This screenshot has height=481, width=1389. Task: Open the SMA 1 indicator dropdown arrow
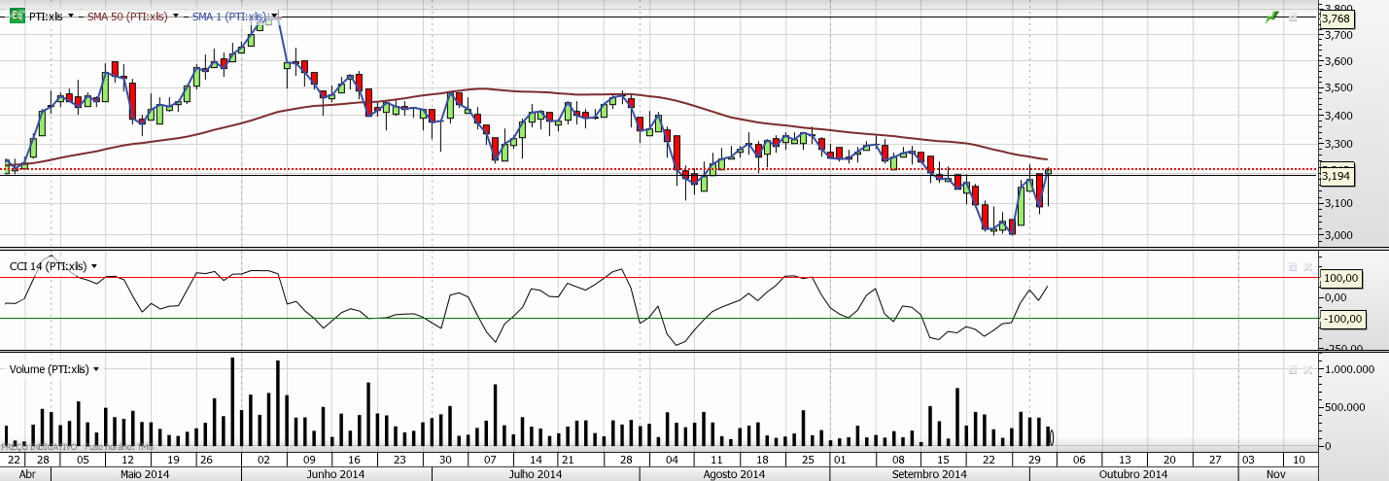pyautogui.click(x=275, y=16)
